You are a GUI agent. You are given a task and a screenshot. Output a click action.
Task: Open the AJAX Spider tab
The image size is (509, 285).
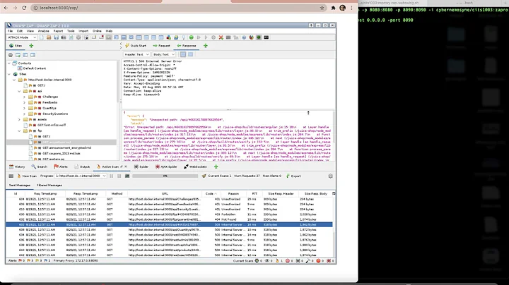(x=166, y=166)
